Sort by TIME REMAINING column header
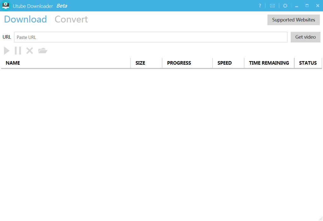Image resolution: width=323 pixels, height=221 pixels. click(269, 63)
